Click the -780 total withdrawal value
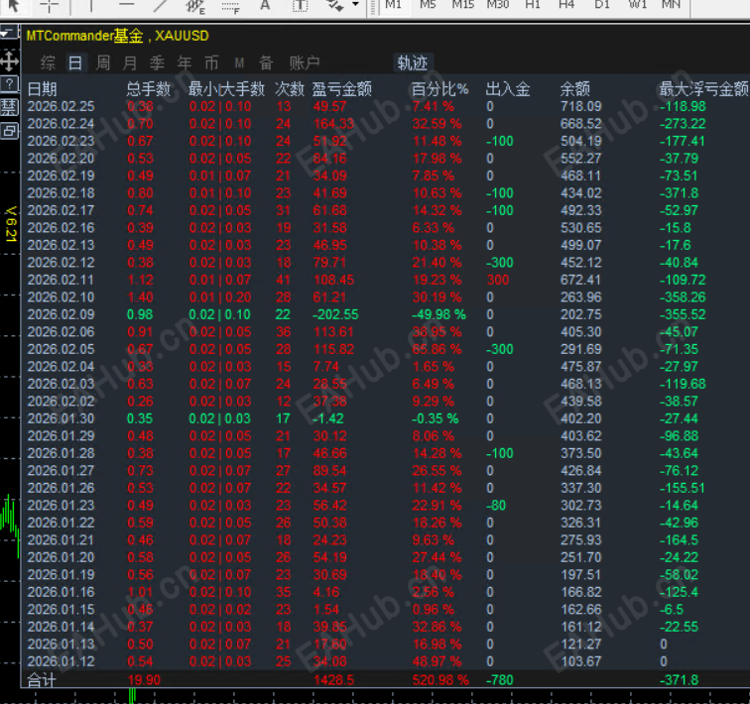Image resolution: width=750 pixels, height=704 pixels. (x=499, y=679)
